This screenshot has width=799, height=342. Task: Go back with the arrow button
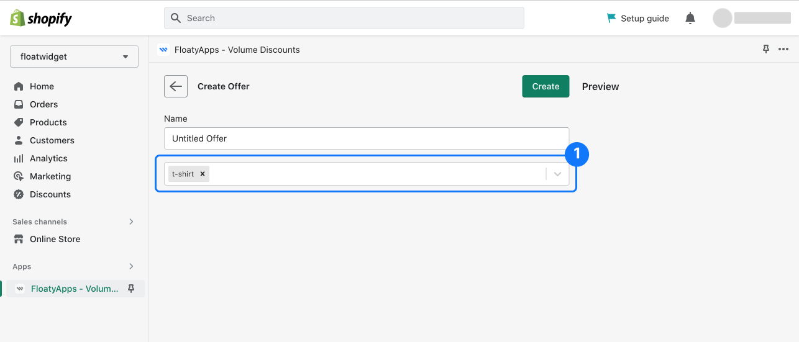tap(176, 86)
